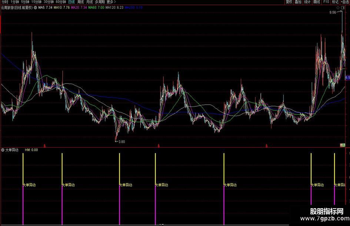The image size is (350, 226).
Task: Click the MA5: 7.34 indicator value
Action: click(x=45, y=8)
